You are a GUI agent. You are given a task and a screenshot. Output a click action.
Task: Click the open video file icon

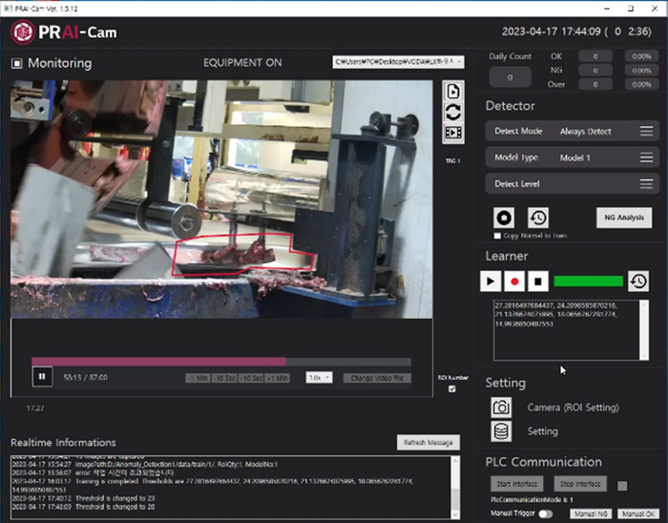(453, 91)
